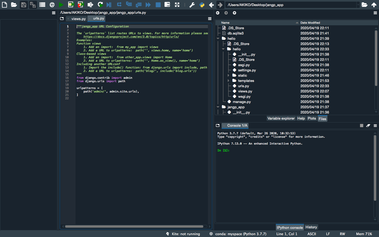Run the current file

tap(61, 4)
